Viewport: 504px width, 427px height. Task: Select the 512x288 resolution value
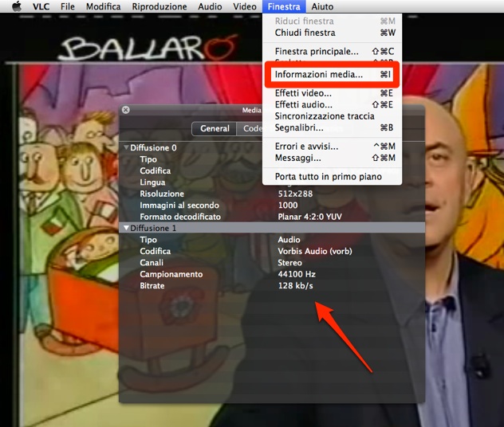295,194
